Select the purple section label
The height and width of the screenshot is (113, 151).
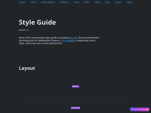click(75, 86)
